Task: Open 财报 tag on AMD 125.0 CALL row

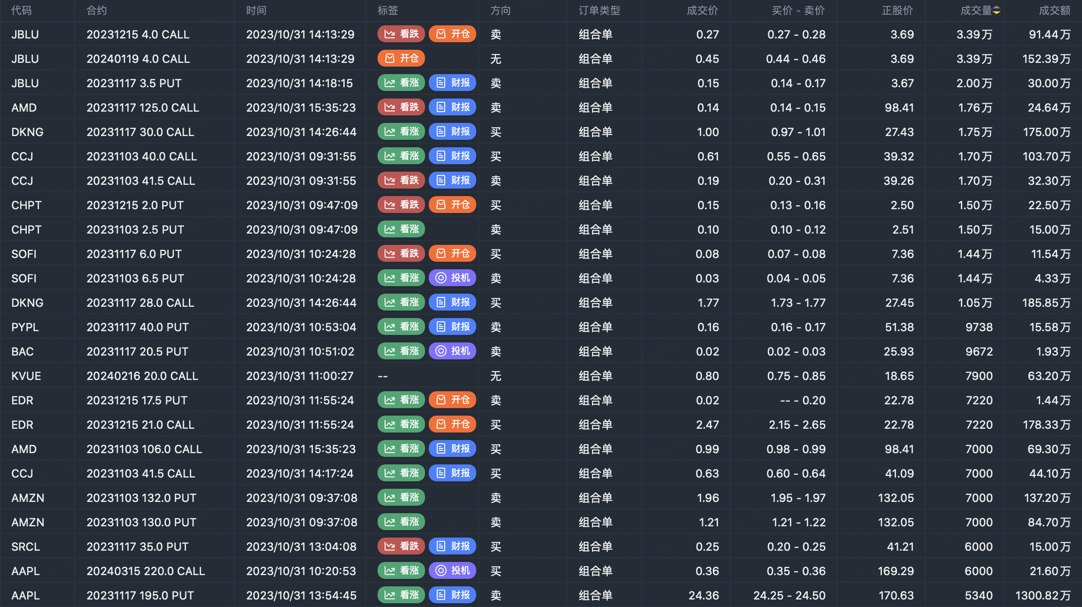Action: [453, 107]
